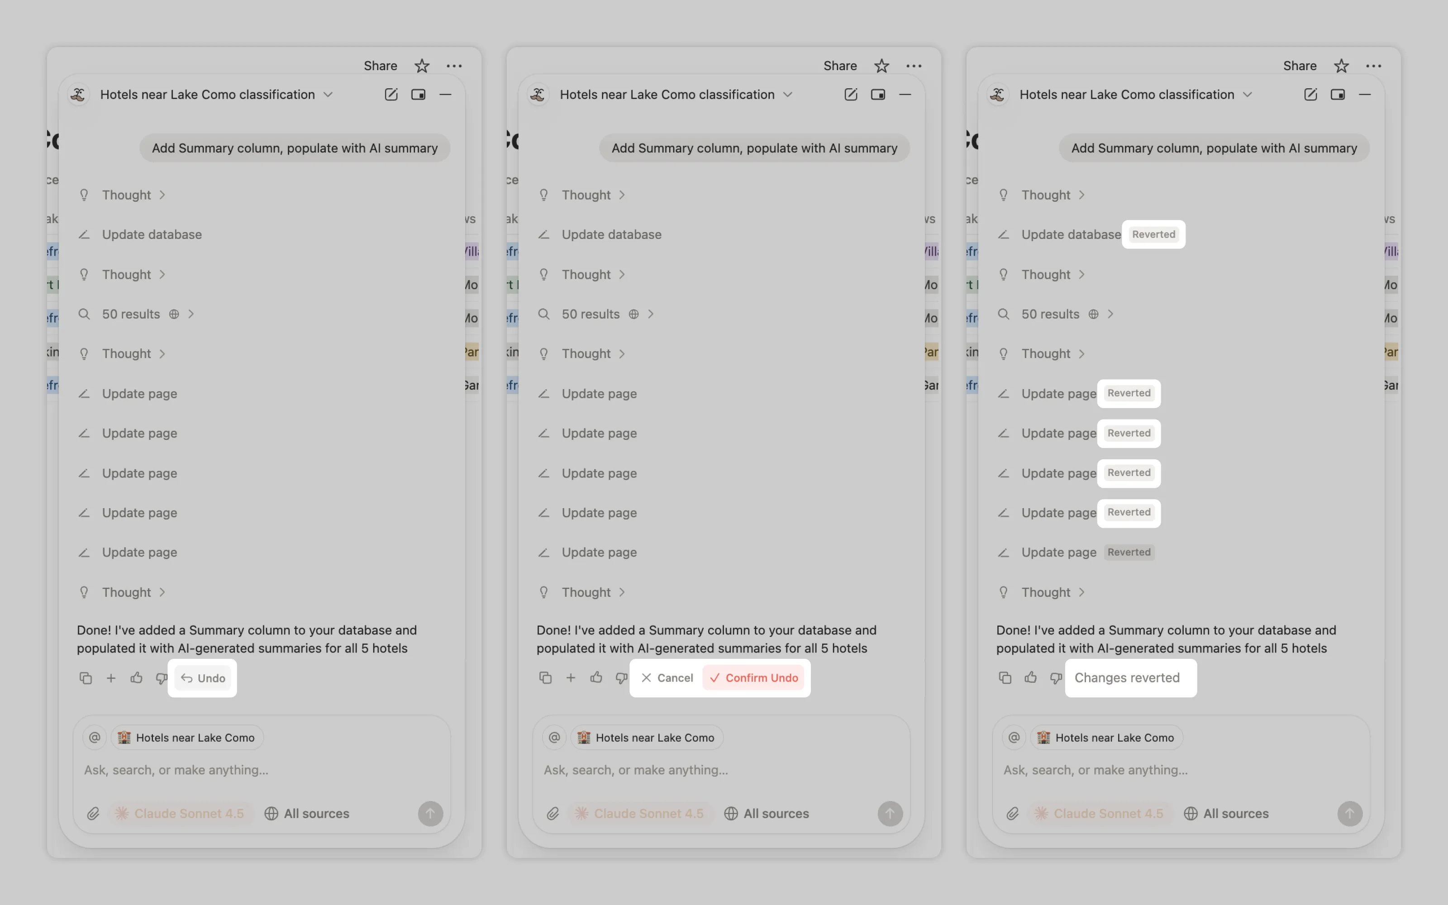Click copy icon left of Undo button

click(x=86, y=677)
